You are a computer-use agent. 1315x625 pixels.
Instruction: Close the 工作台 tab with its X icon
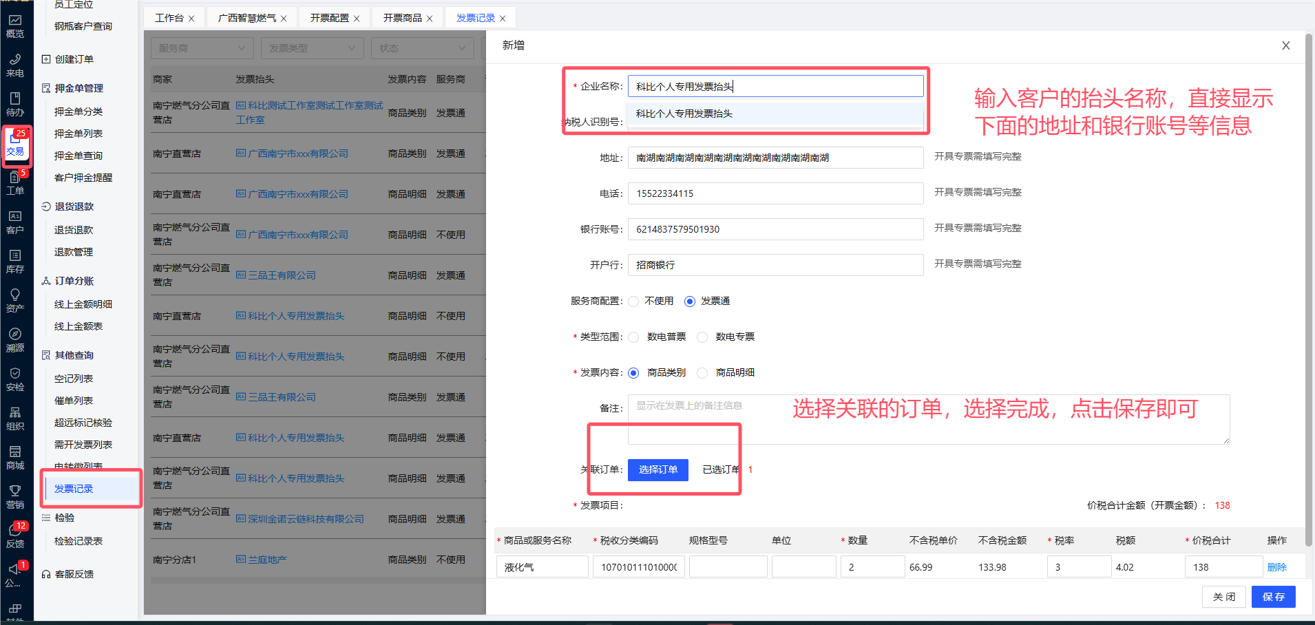(x=191, y=19)
